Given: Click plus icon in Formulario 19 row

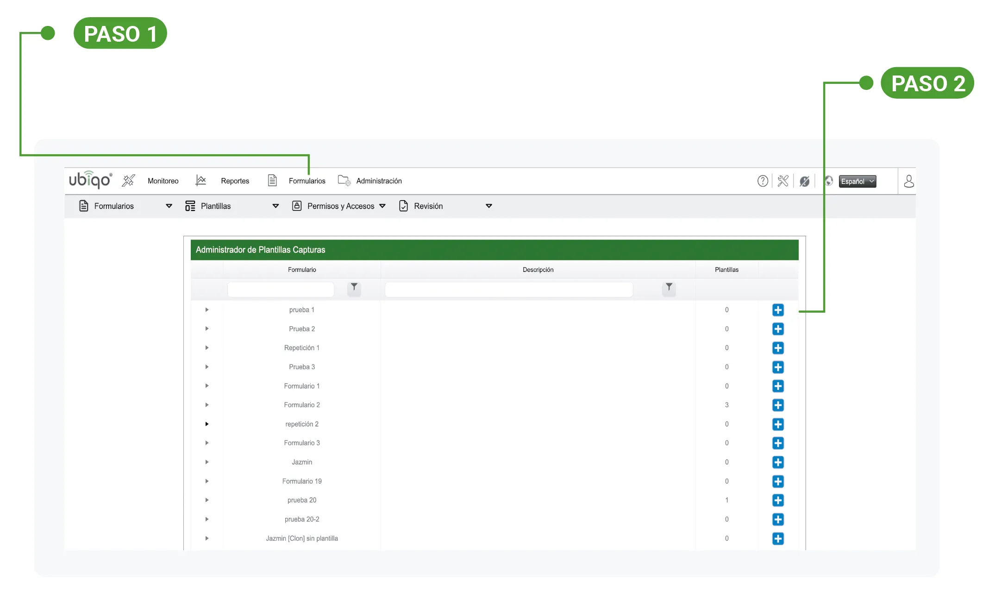Looking at the screenshot, I should (x=778, y=481).
